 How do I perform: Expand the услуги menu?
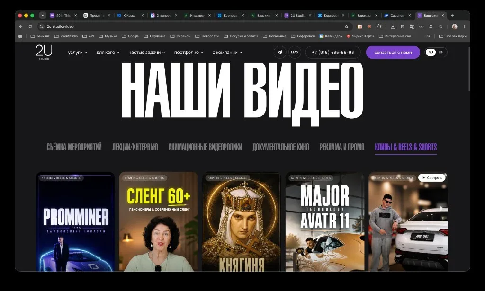[77, 52]
